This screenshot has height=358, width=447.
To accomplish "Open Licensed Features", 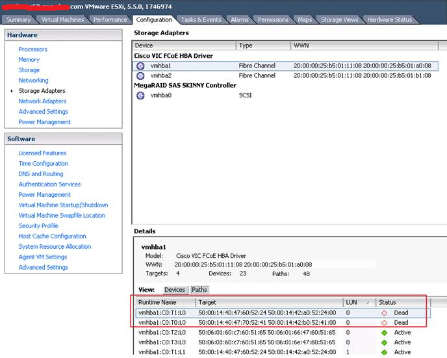I will tap(42, 153).
